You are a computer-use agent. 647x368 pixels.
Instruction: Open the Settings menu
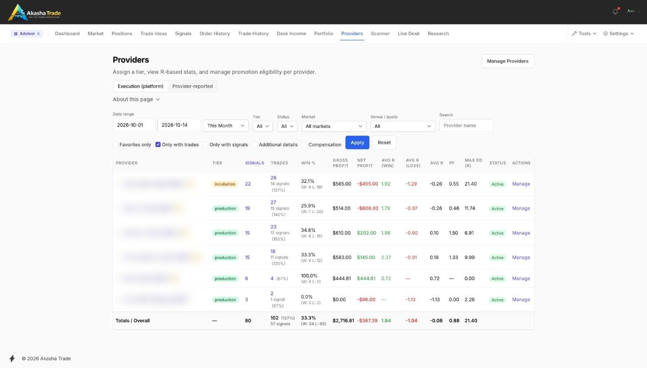[618, 34]
